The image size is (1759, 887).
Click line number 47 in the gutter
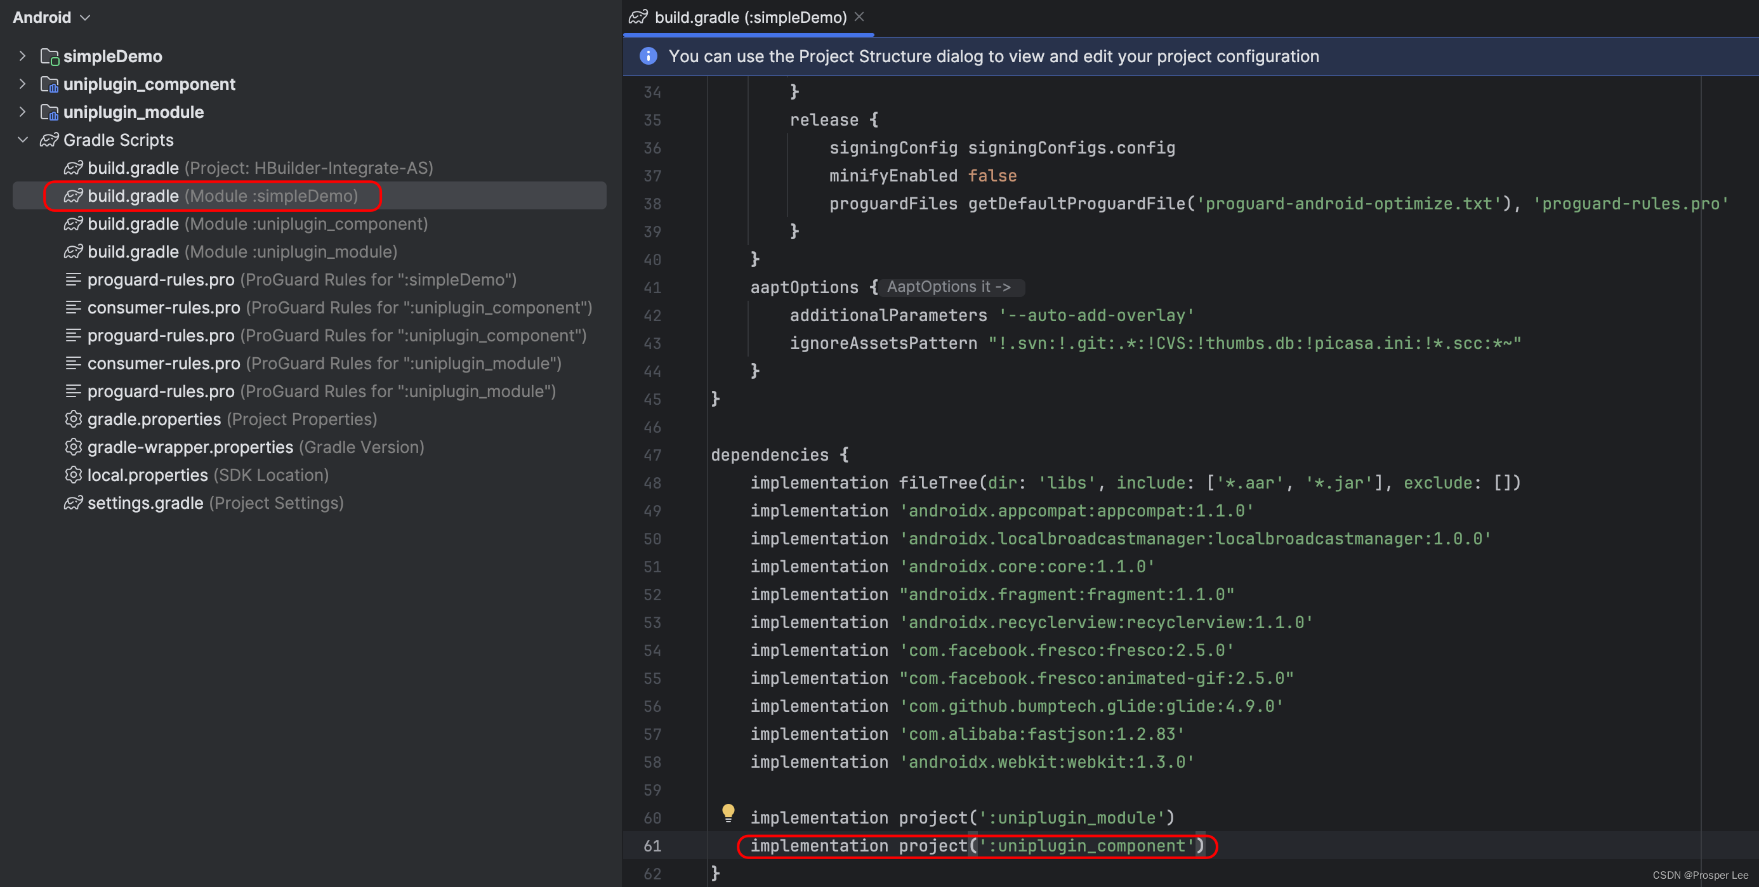[652, 455]
